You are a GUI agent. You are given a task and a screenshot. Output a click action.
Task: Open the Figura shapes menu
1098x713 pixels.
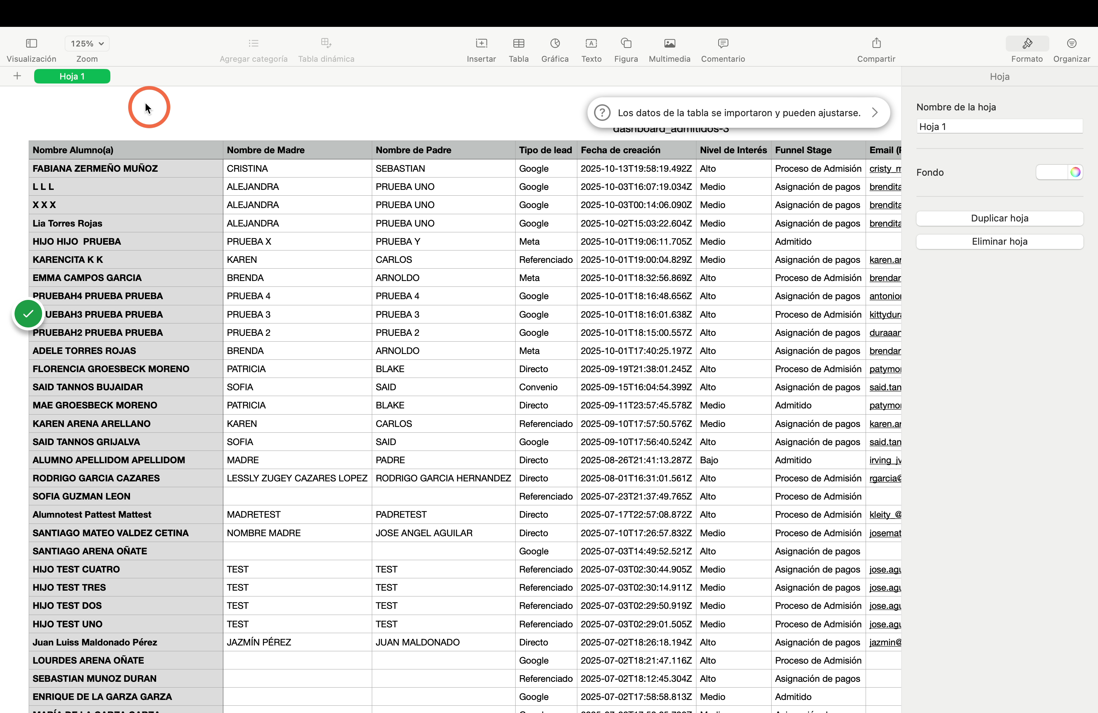tap(626, 43)
